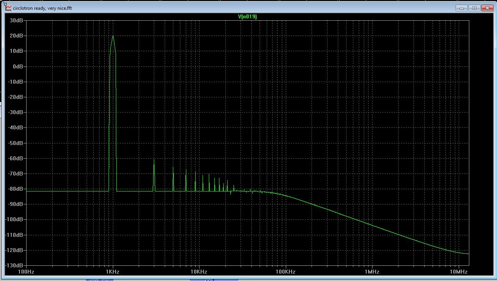
Task: Click the window title 'circlotron ready, very nice.fft'
Action: coord(42,8)
